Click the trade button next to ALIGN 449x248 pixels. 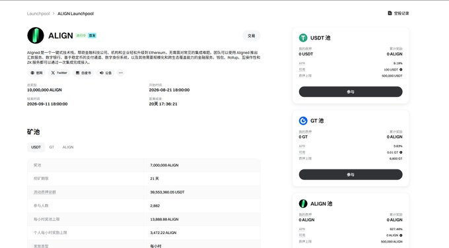coord(252,36)
